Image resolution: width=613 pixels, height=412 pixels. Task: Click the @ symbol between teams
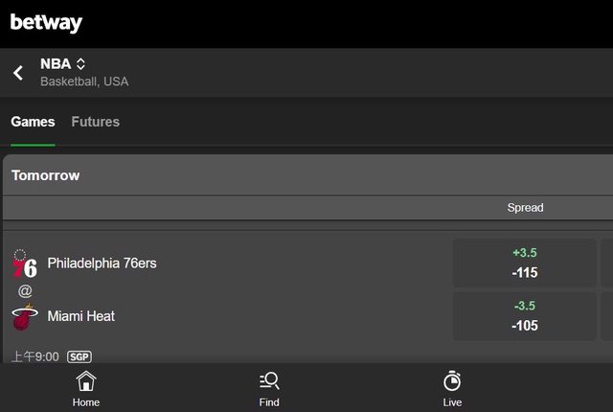click(x=25, y=290)
